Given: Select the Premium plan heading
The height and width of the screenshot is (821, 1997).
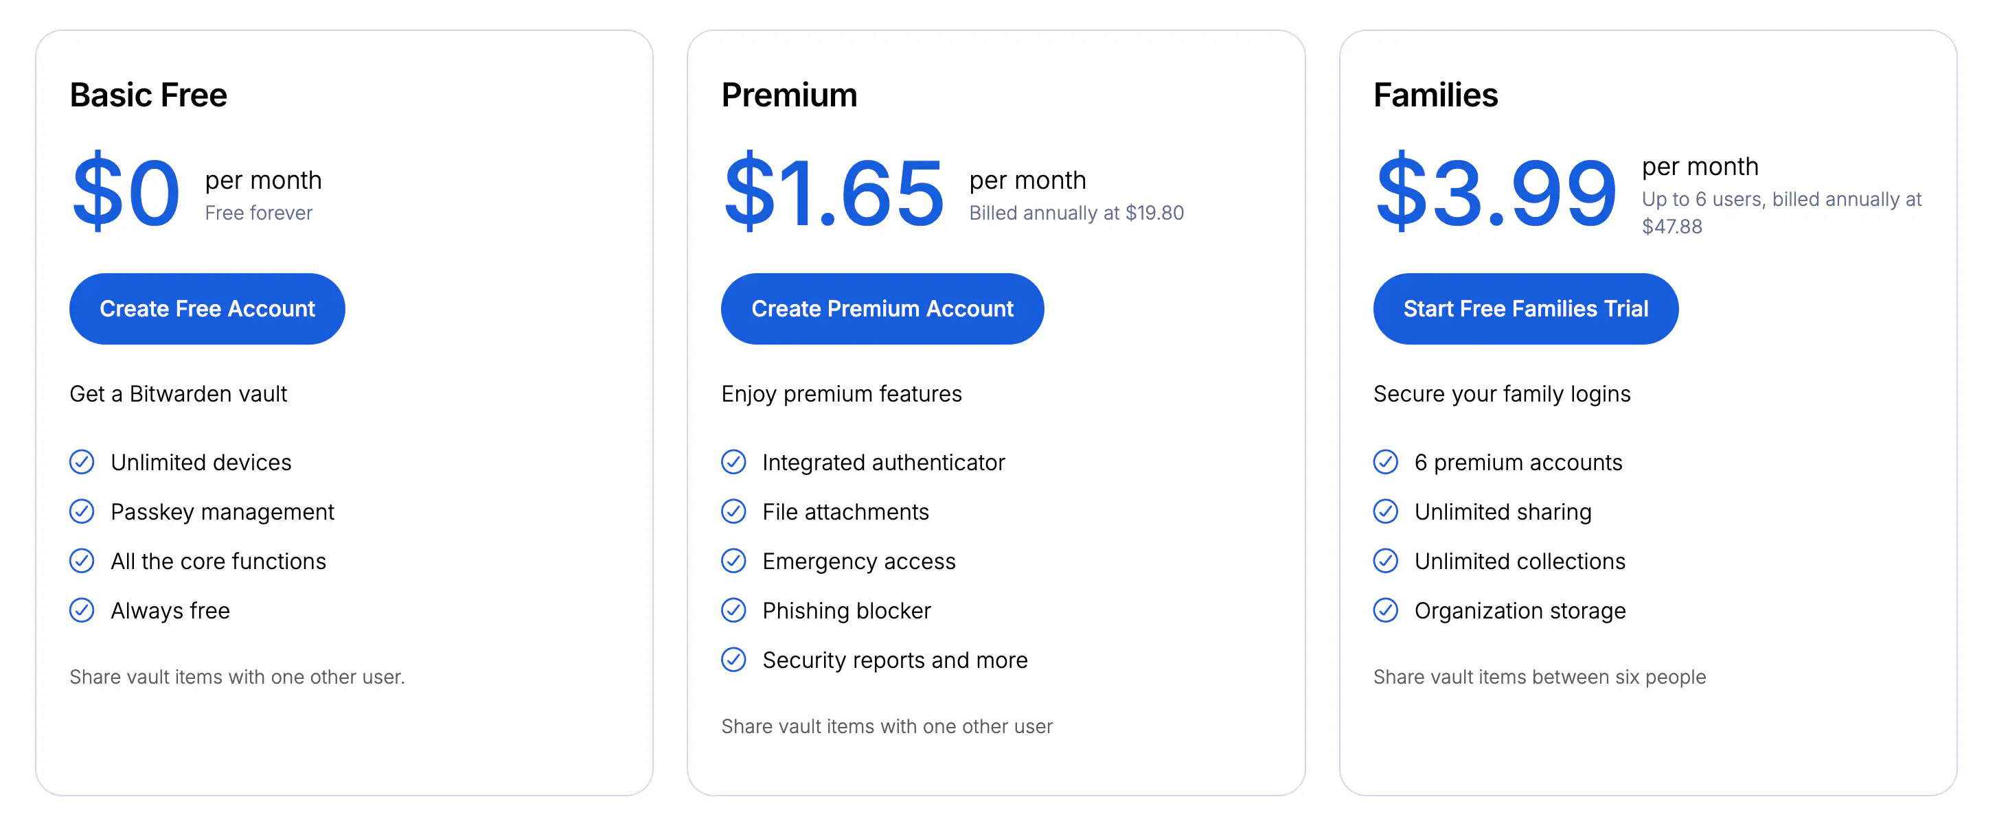Looking at the screenshot, I should tap(789, 95).
